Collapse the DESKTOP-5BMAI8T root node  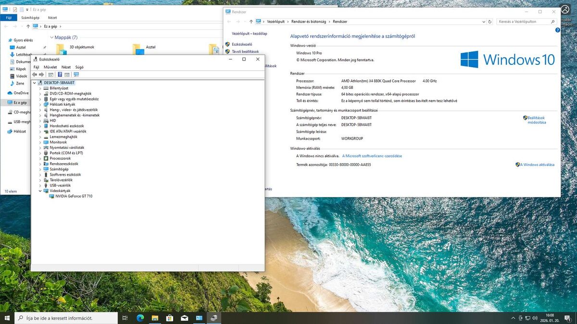click(x=34, y=83)
